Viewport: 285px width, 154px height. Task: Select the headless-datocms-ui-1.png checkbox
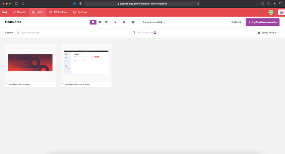pos(63,84)
